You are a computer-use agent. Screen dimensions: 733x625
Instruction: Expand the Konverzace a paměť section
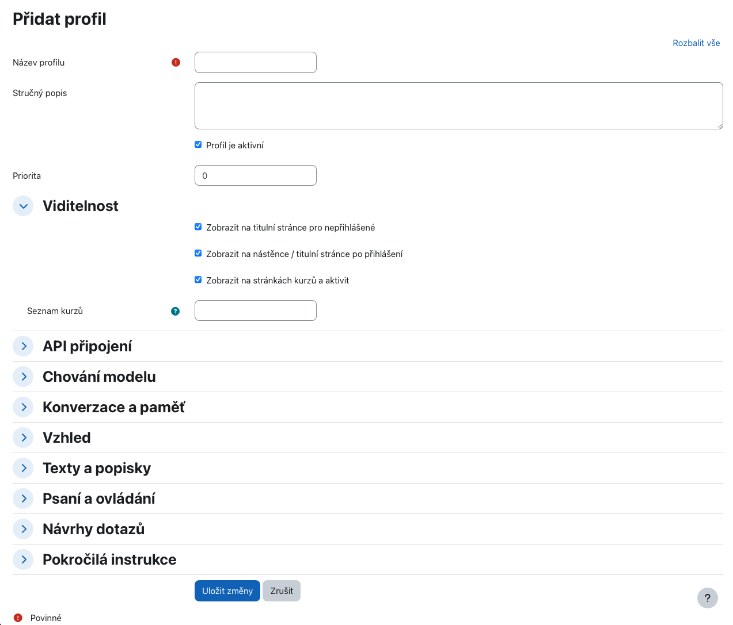(x=24, y=407)
